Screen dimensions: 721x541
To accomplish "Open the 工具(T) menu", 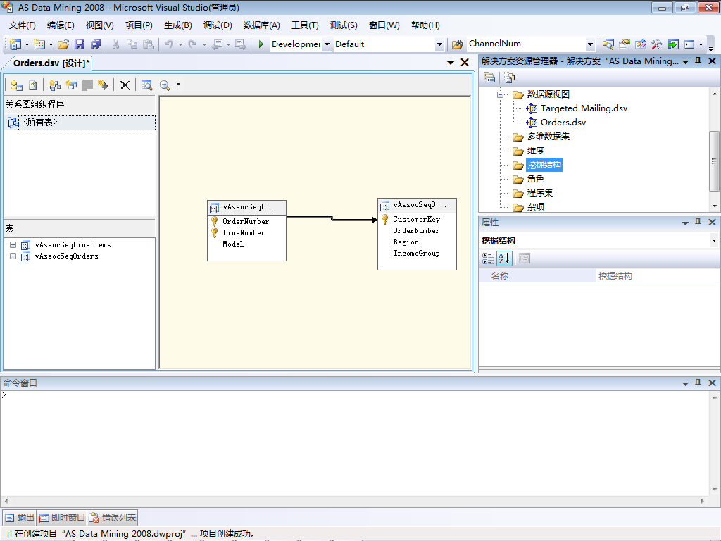I will 305,25.
